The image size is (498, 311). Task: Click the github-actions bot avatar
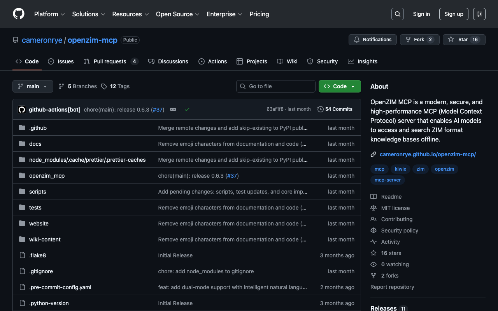22,110
